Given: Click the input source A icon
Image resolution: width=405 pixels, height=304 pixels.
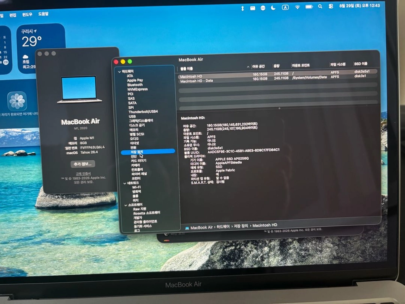Looking at the screenshot, I should [x=285, y=7].
